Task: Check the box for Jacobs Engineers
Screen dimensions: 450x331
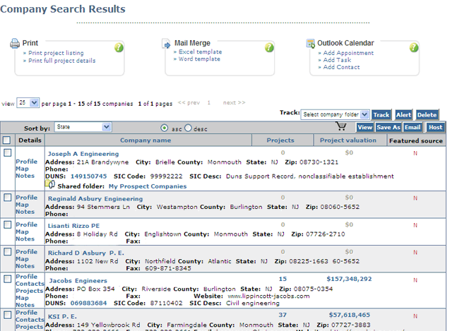Action: 8,279
